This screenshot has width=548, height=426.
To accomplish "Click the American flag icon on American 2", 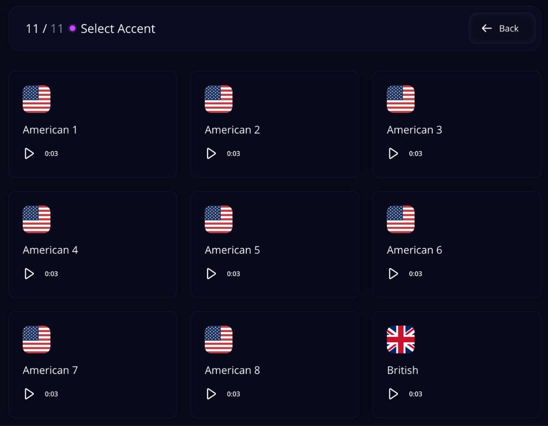I will 219,99.
